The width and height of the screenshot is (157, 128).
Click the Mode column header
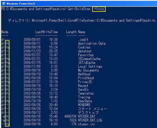tap(5, 32)
